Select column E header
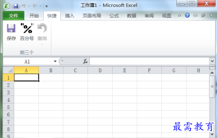Screen dimensions: 217x138 125,70
